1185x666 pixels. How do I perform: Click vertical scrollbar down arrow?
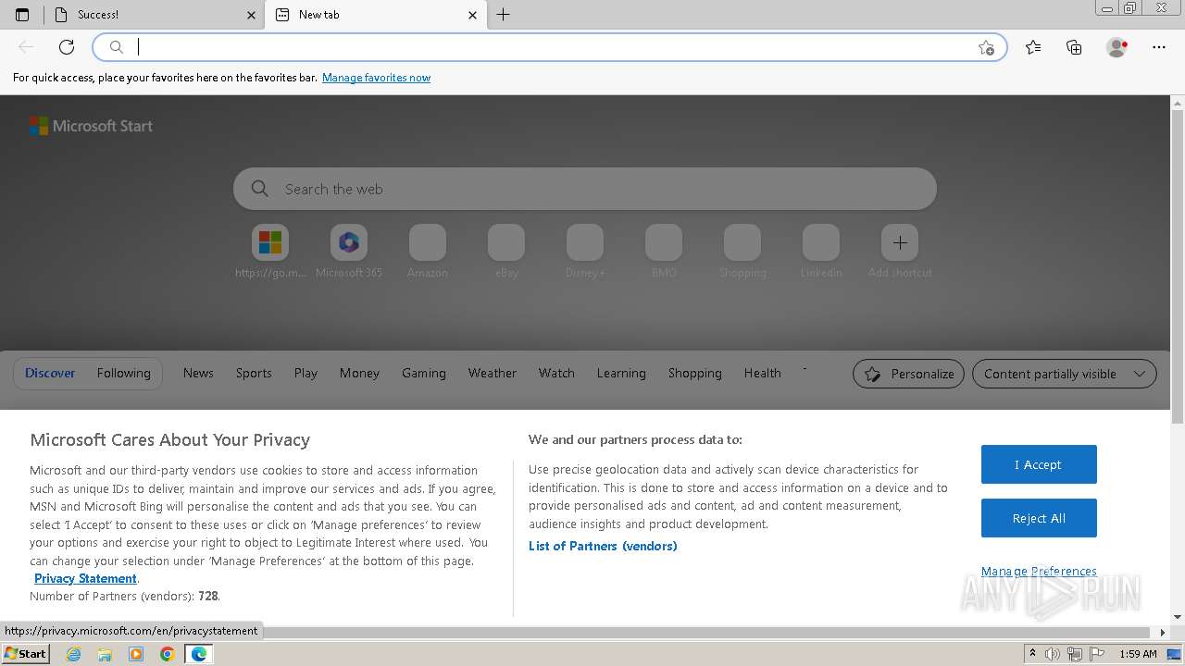click(x=1178, y=616)
